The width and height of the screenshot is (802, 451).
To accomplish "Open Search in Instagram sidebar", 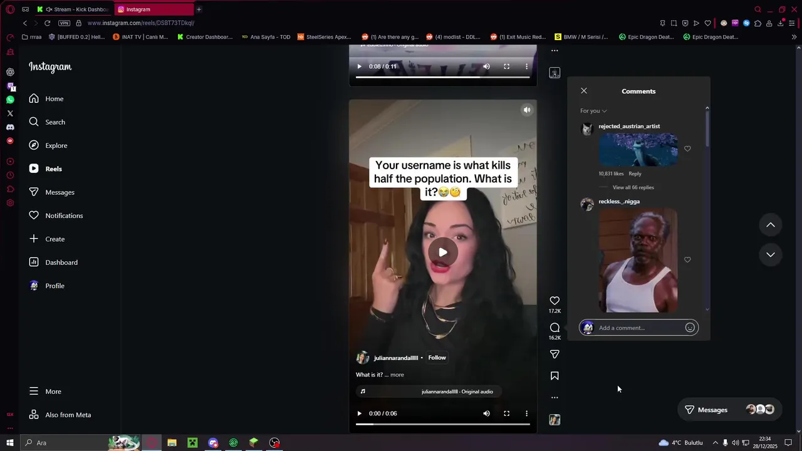I will click(47, 122).
